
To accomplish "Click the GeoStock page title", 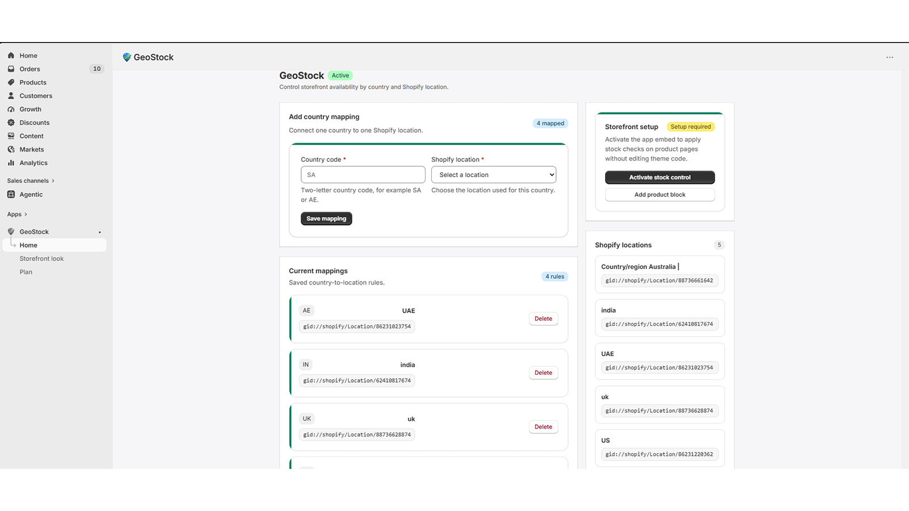I will tap(302, 76).
